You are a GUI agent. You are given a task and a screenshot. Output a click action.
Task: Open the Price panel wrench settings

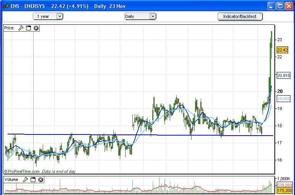point(21,28)
